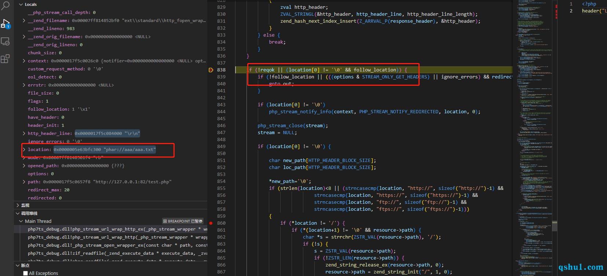607x276 pixels.
Task: Expand the errstr variable
Action: point(24,85)
